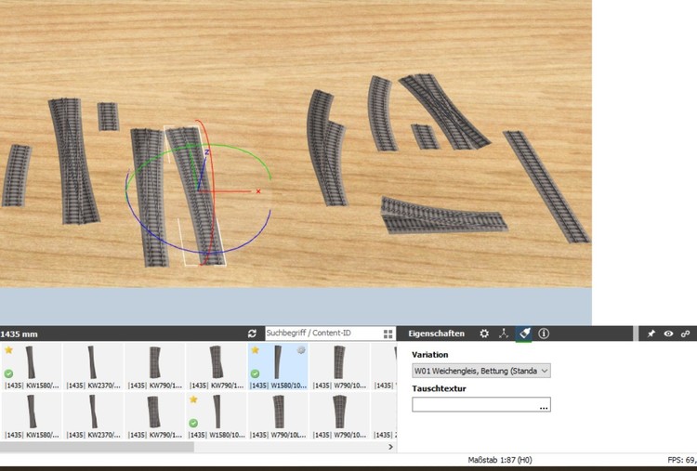Open the Variation dropdown
Screen dimensions: 697x471
coord(481,371)
